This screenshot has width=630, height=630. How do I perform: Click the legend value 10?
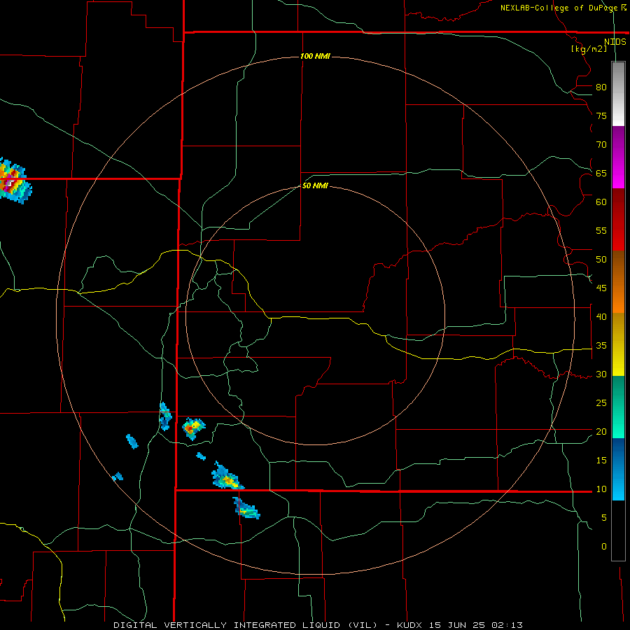601,489
